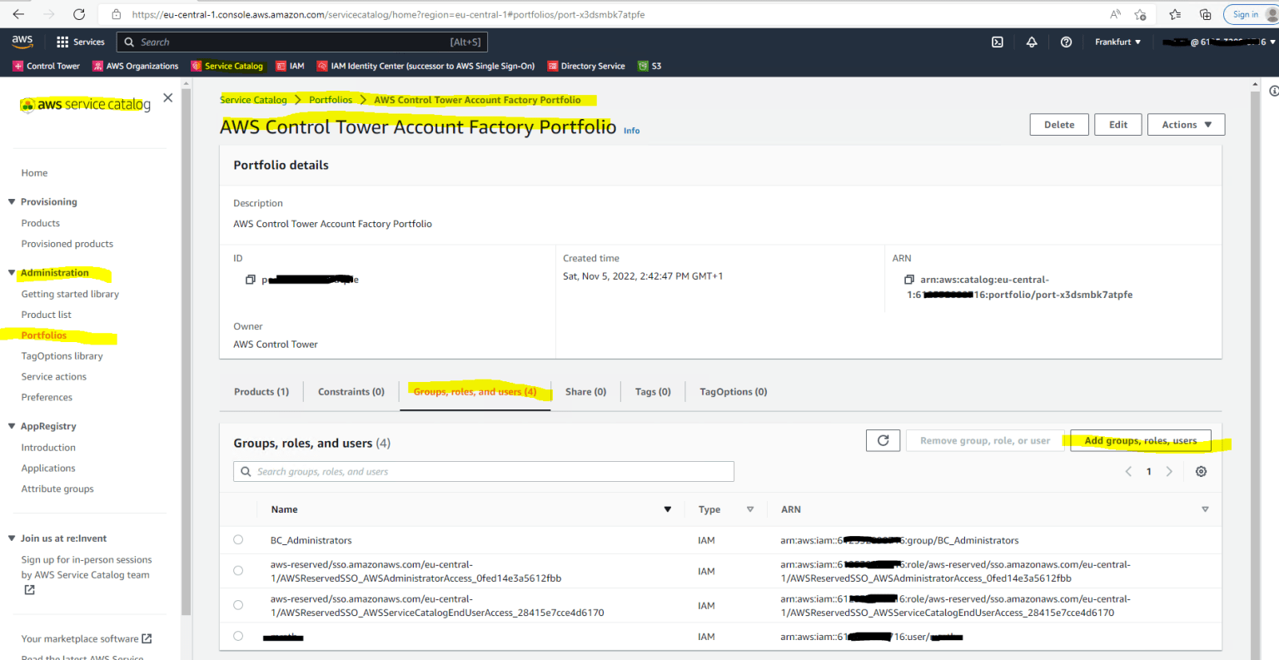
Task: Refresh the Groups, roles, and users list
Action: (x=883, y=440)
